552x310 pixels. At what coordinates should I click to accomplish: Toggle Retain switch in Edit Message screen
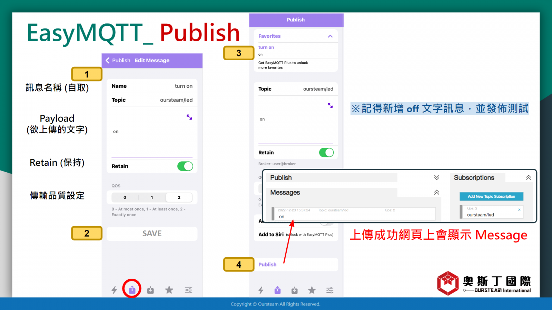[x=185, y=166]
